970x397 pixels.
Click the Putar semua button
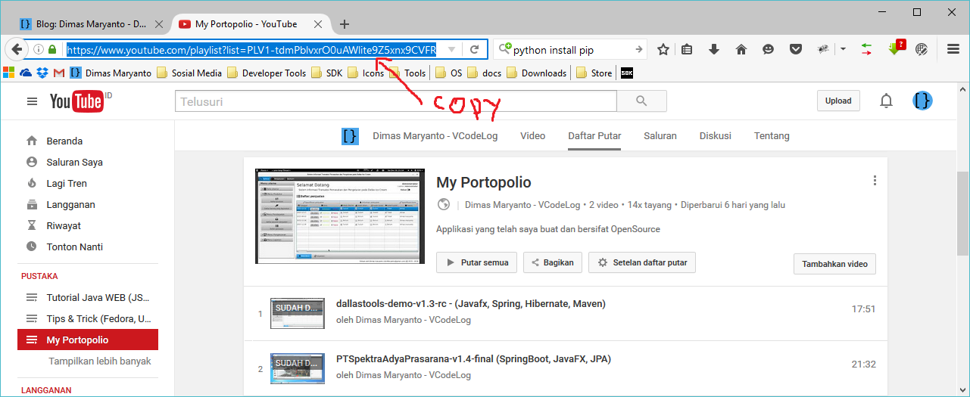point(477,262)
